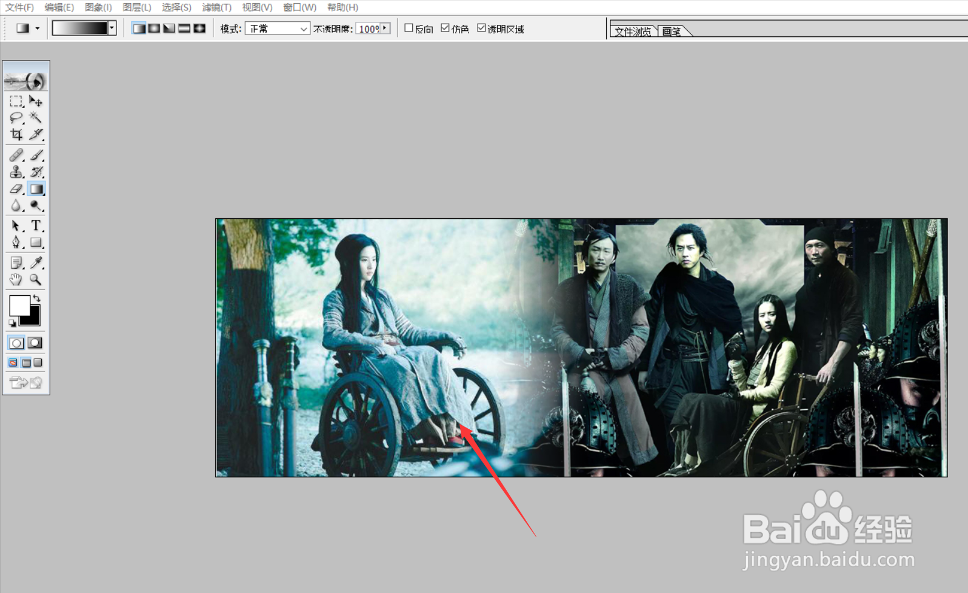Select the Eraser tool
This screenshot has width=968, height=593.
(16, 189)
